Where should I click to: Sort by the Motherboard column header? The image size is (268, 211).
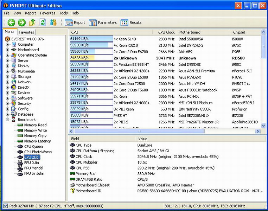(203, 32)
